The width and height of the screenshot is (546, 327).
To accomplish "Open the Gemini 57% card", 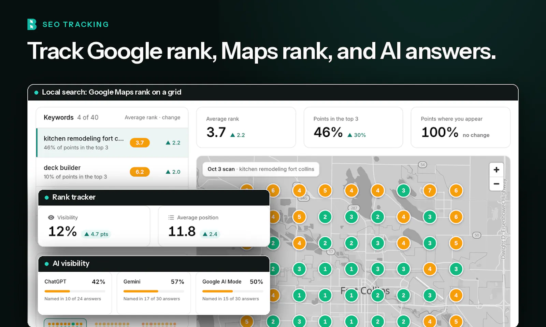I will [x=154, y=293].
